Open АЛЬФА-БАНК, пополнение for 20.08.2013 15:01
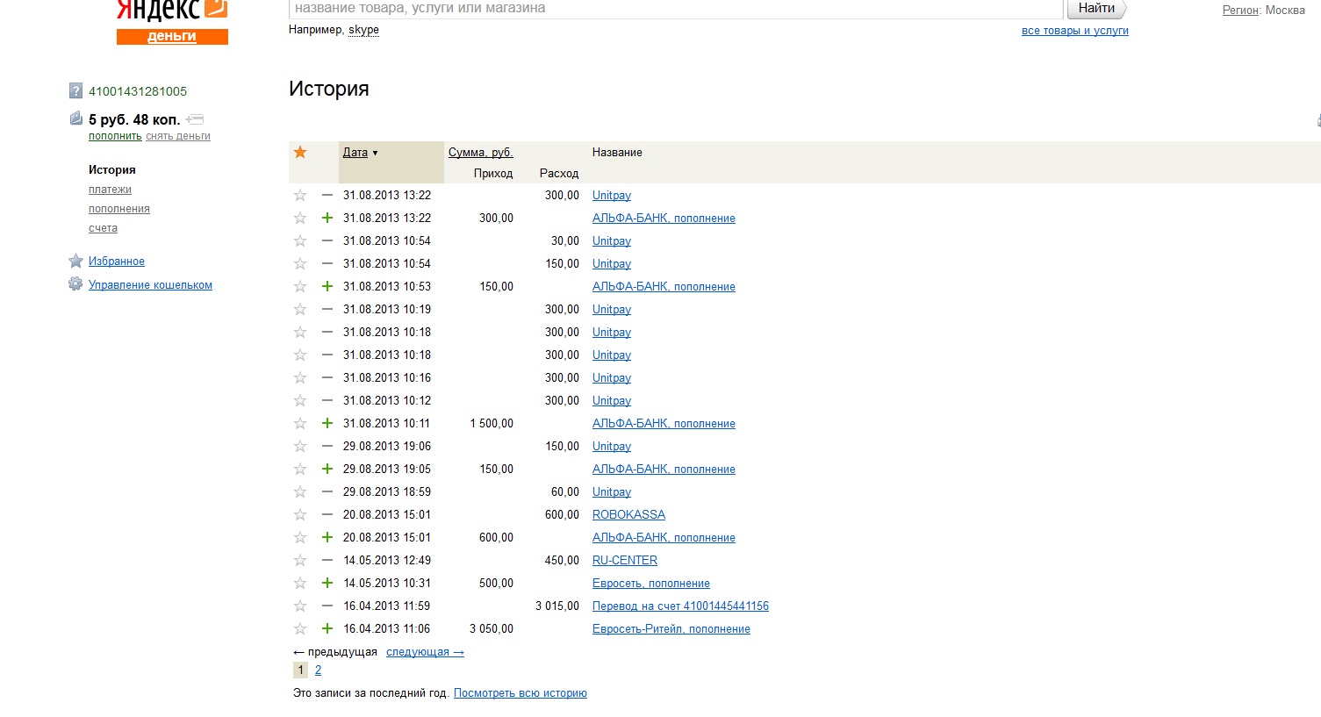 click(664, 537)
